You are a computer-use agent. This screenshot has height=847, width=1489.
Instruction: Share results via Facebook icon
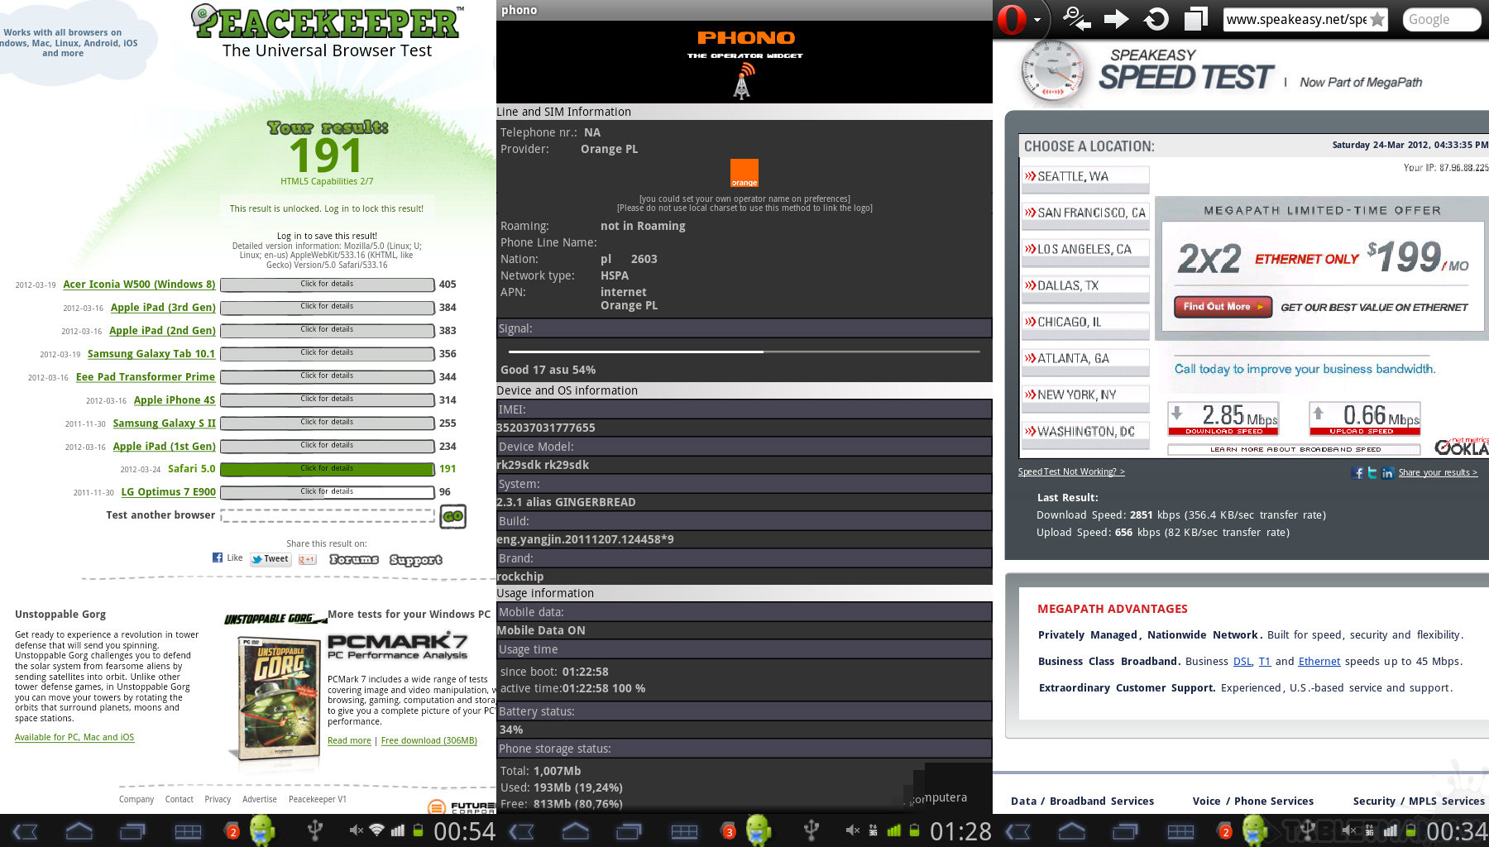click(1357, 472)
